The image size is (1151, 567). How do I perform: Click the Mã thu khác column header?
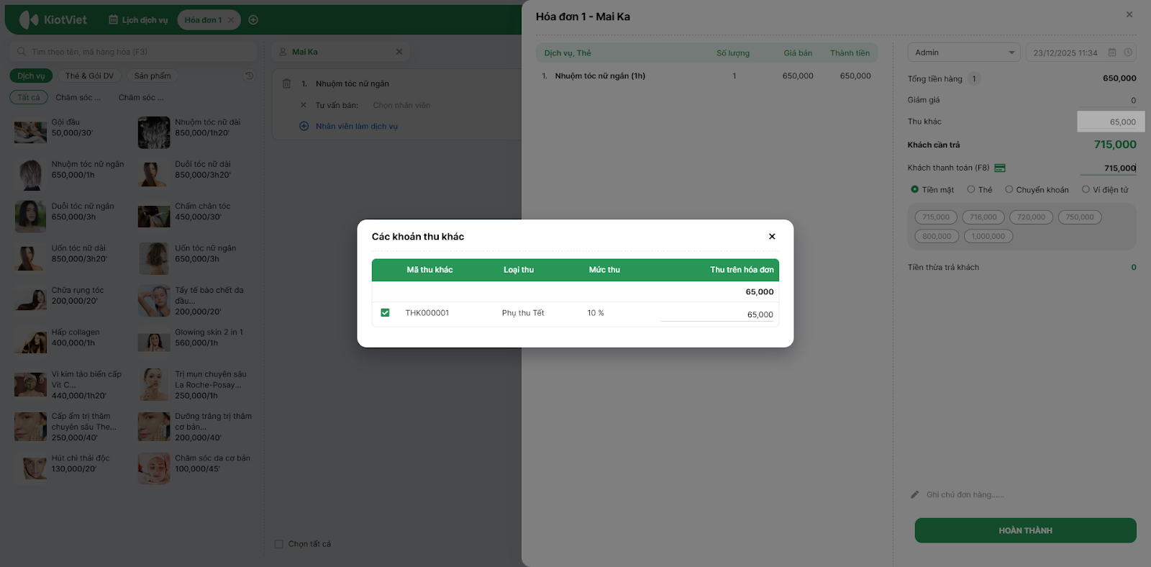tap(429, 270)
